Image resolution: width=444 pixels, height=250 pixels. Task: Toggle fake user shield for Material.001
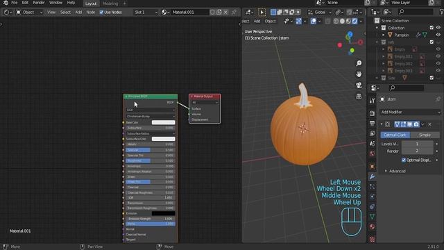pos(212,12)
